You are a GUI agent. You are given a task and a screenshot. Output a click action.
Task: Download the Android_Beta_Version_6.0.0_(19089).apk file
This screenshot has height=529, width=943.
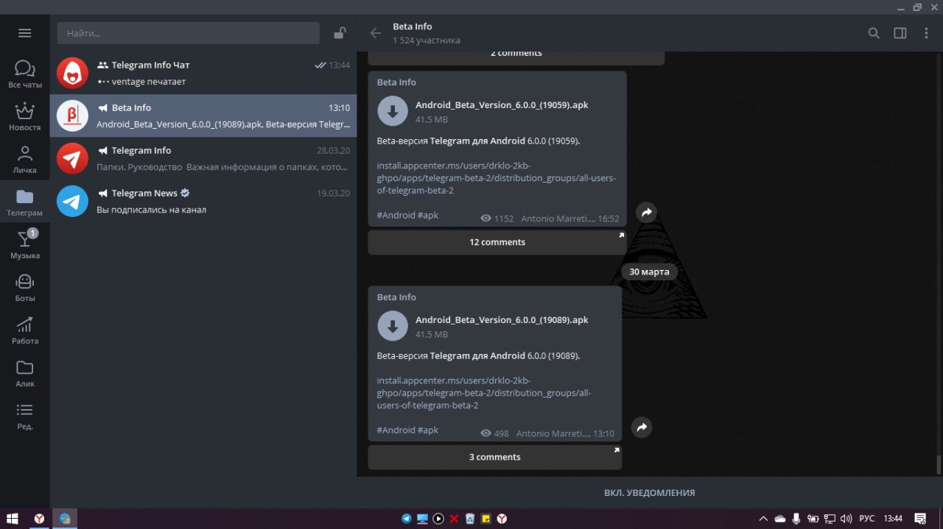[x=393, y=326]
